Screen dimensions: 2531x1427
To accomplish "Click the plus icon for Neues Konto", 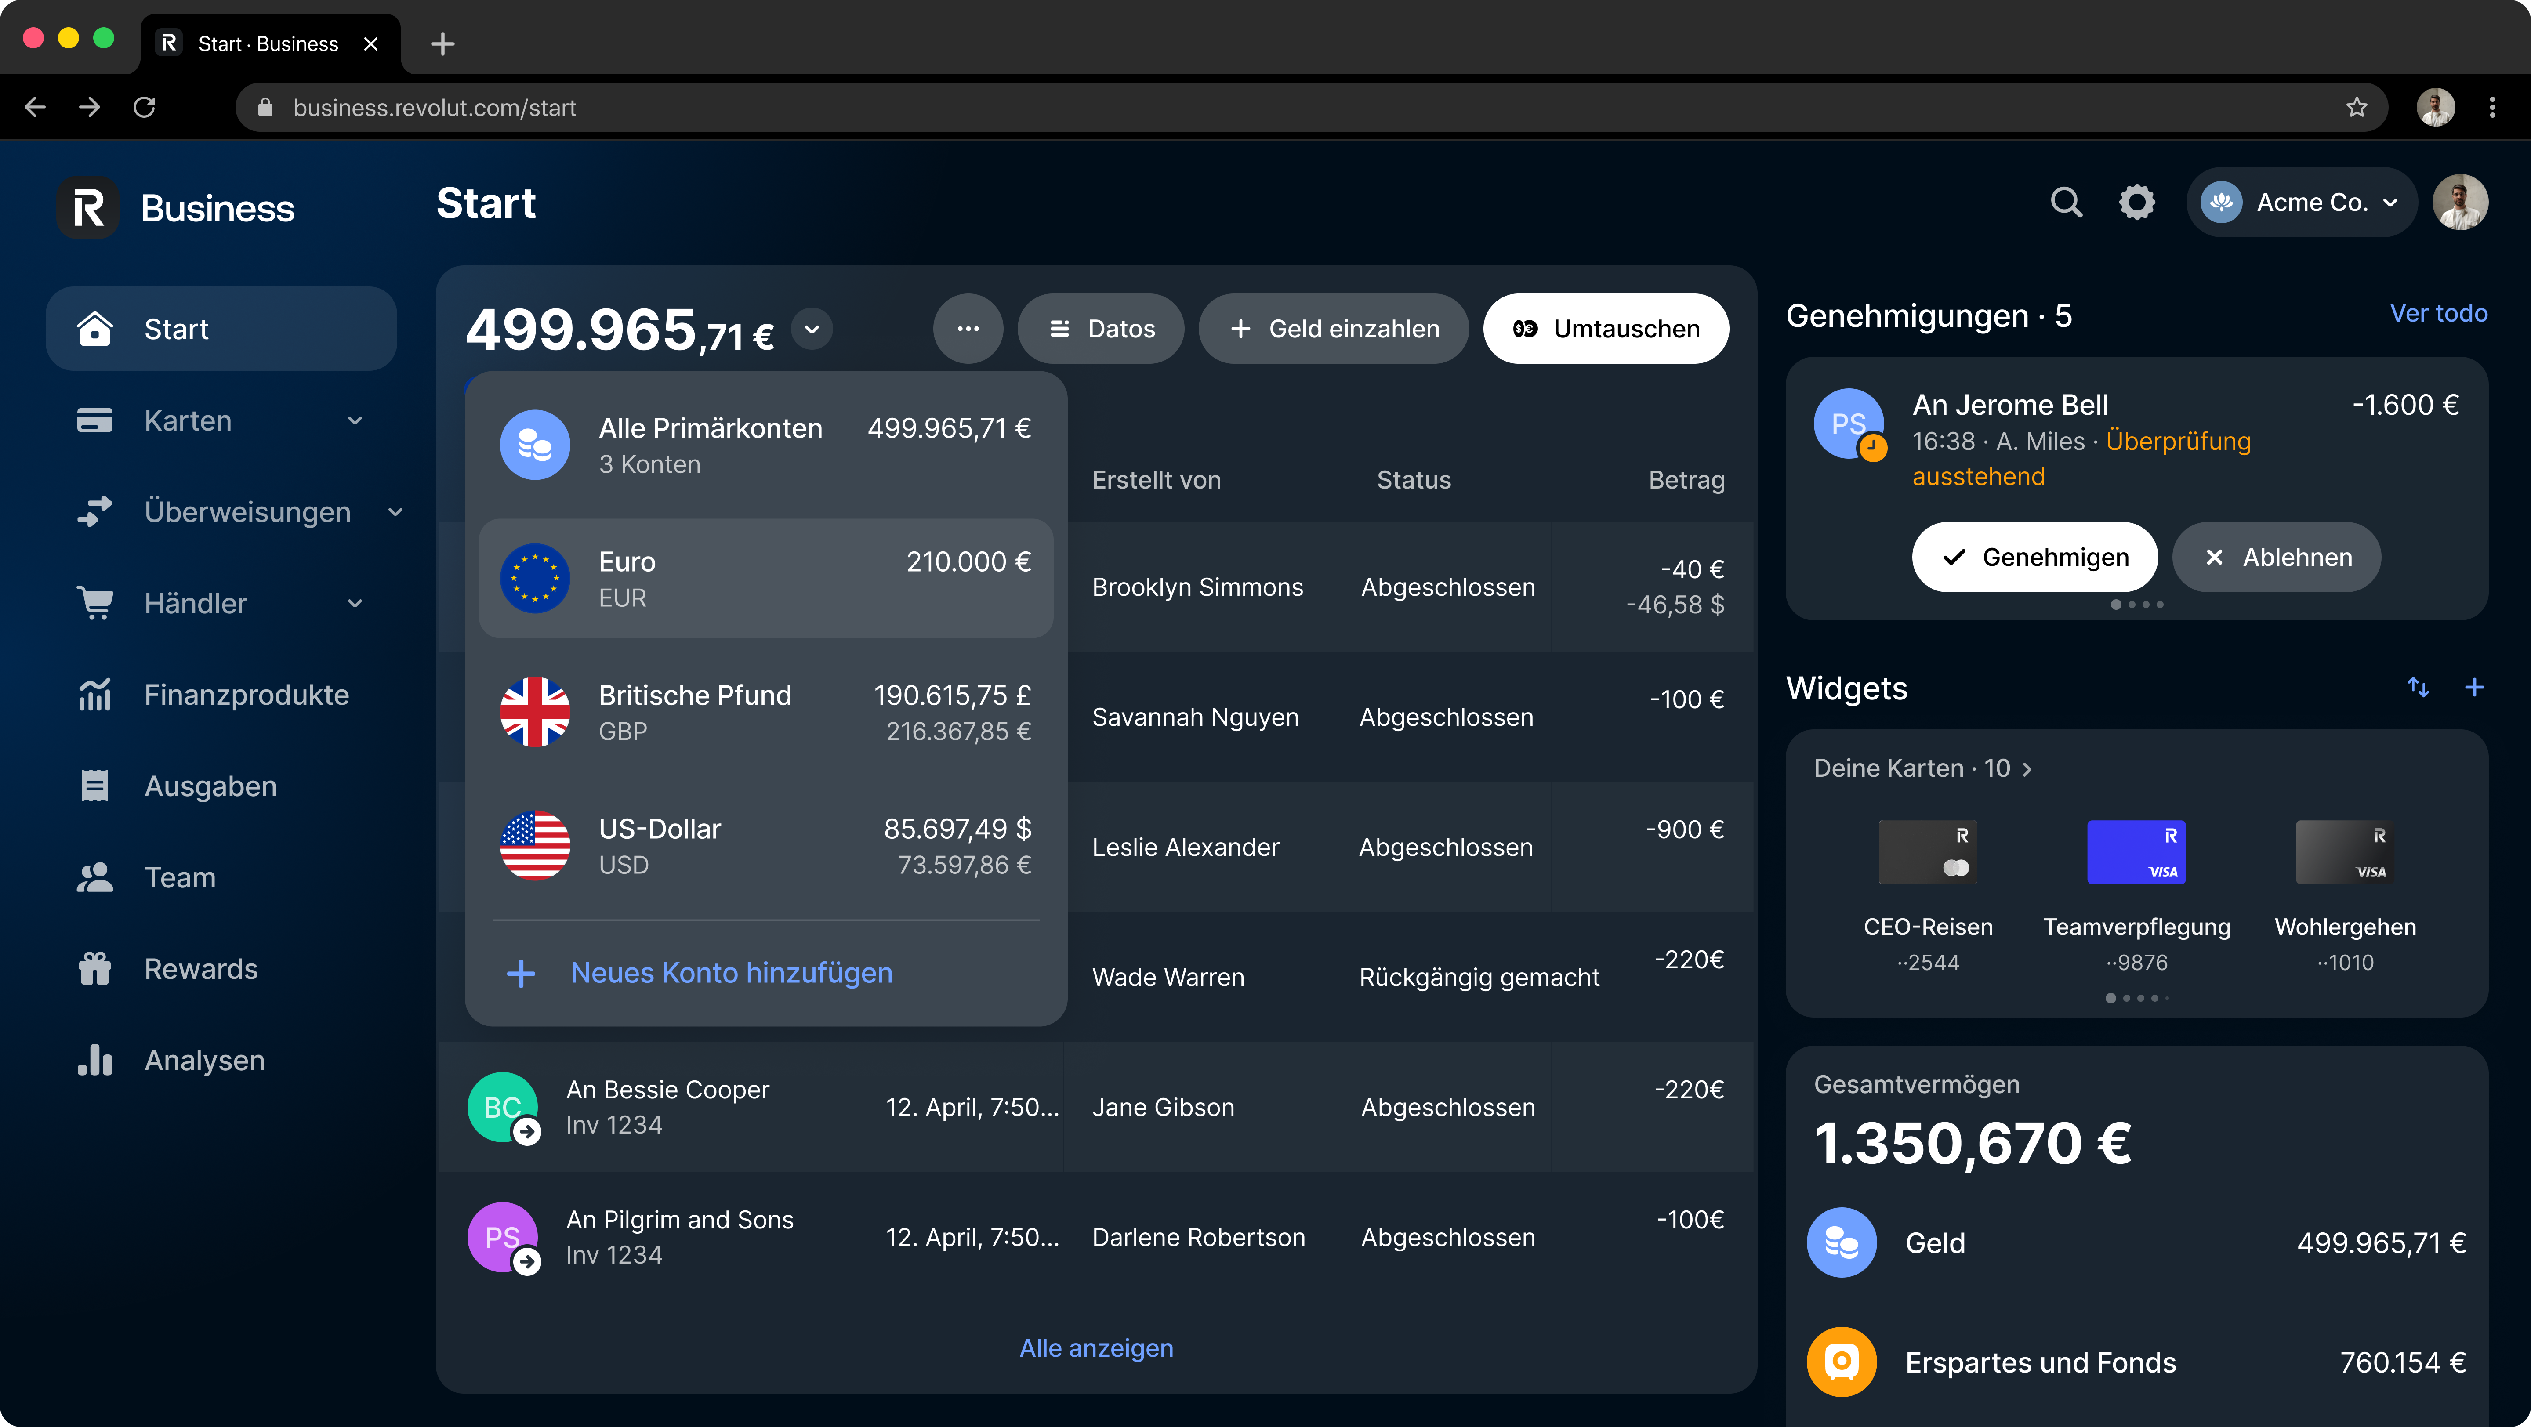I will coord(521,973).
